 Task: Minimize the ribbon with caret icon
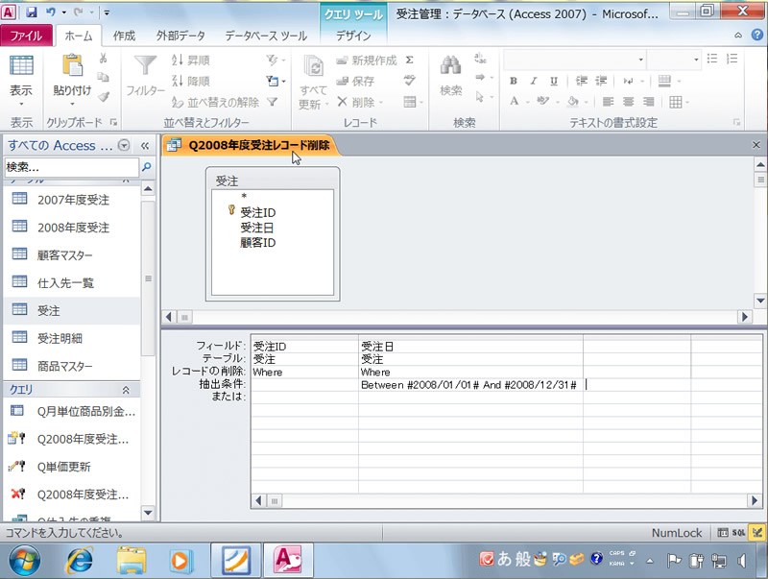738,36
